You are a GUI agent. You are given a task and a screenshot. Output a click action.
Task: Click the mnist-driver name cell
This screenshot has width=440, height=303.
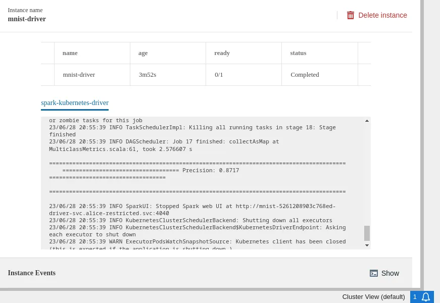(x=92, y=75)
